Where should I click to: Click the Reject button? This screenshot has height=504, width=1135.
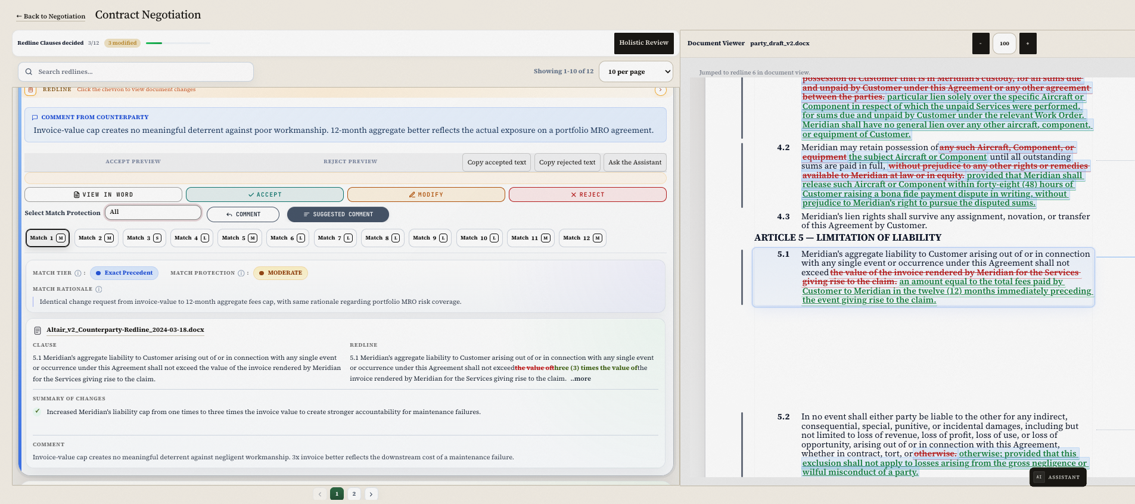coord(587,195)
